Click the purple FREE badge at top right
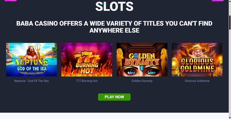The height and width of the screenshot is (119, 231). coord(218,1)
